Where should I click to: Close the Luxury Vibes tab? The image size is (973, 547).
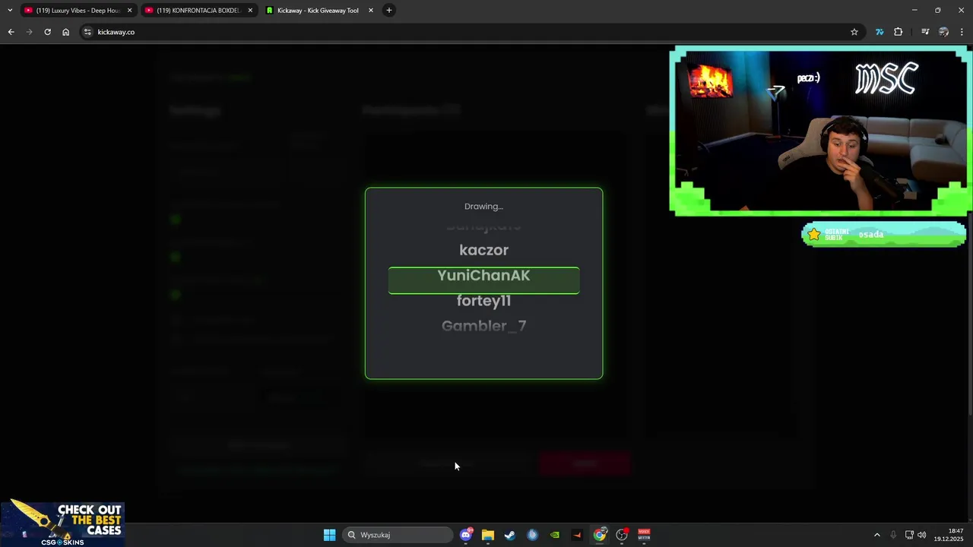pos(129,10)
